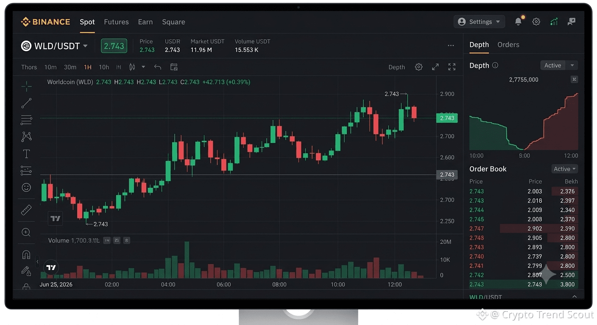The height and width of the screenshot is (325, 597).
Task: Click the Depth button in chart toolbar
Action: (397, 67)
